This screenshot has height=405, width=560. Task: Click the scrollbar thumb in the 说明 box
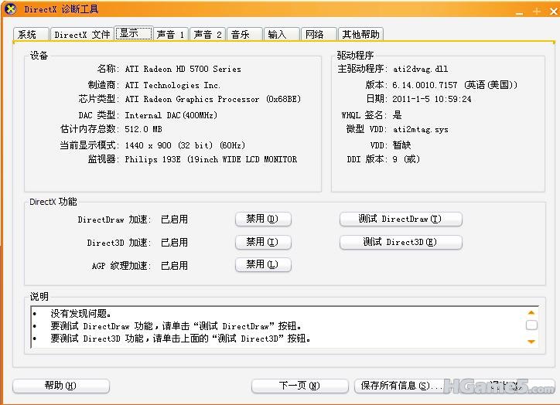(x=531, y=325)
